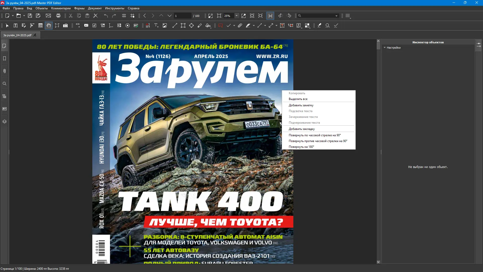
Task: Toggle the highlighted fit-width view button
Action: tap(270, 16)
